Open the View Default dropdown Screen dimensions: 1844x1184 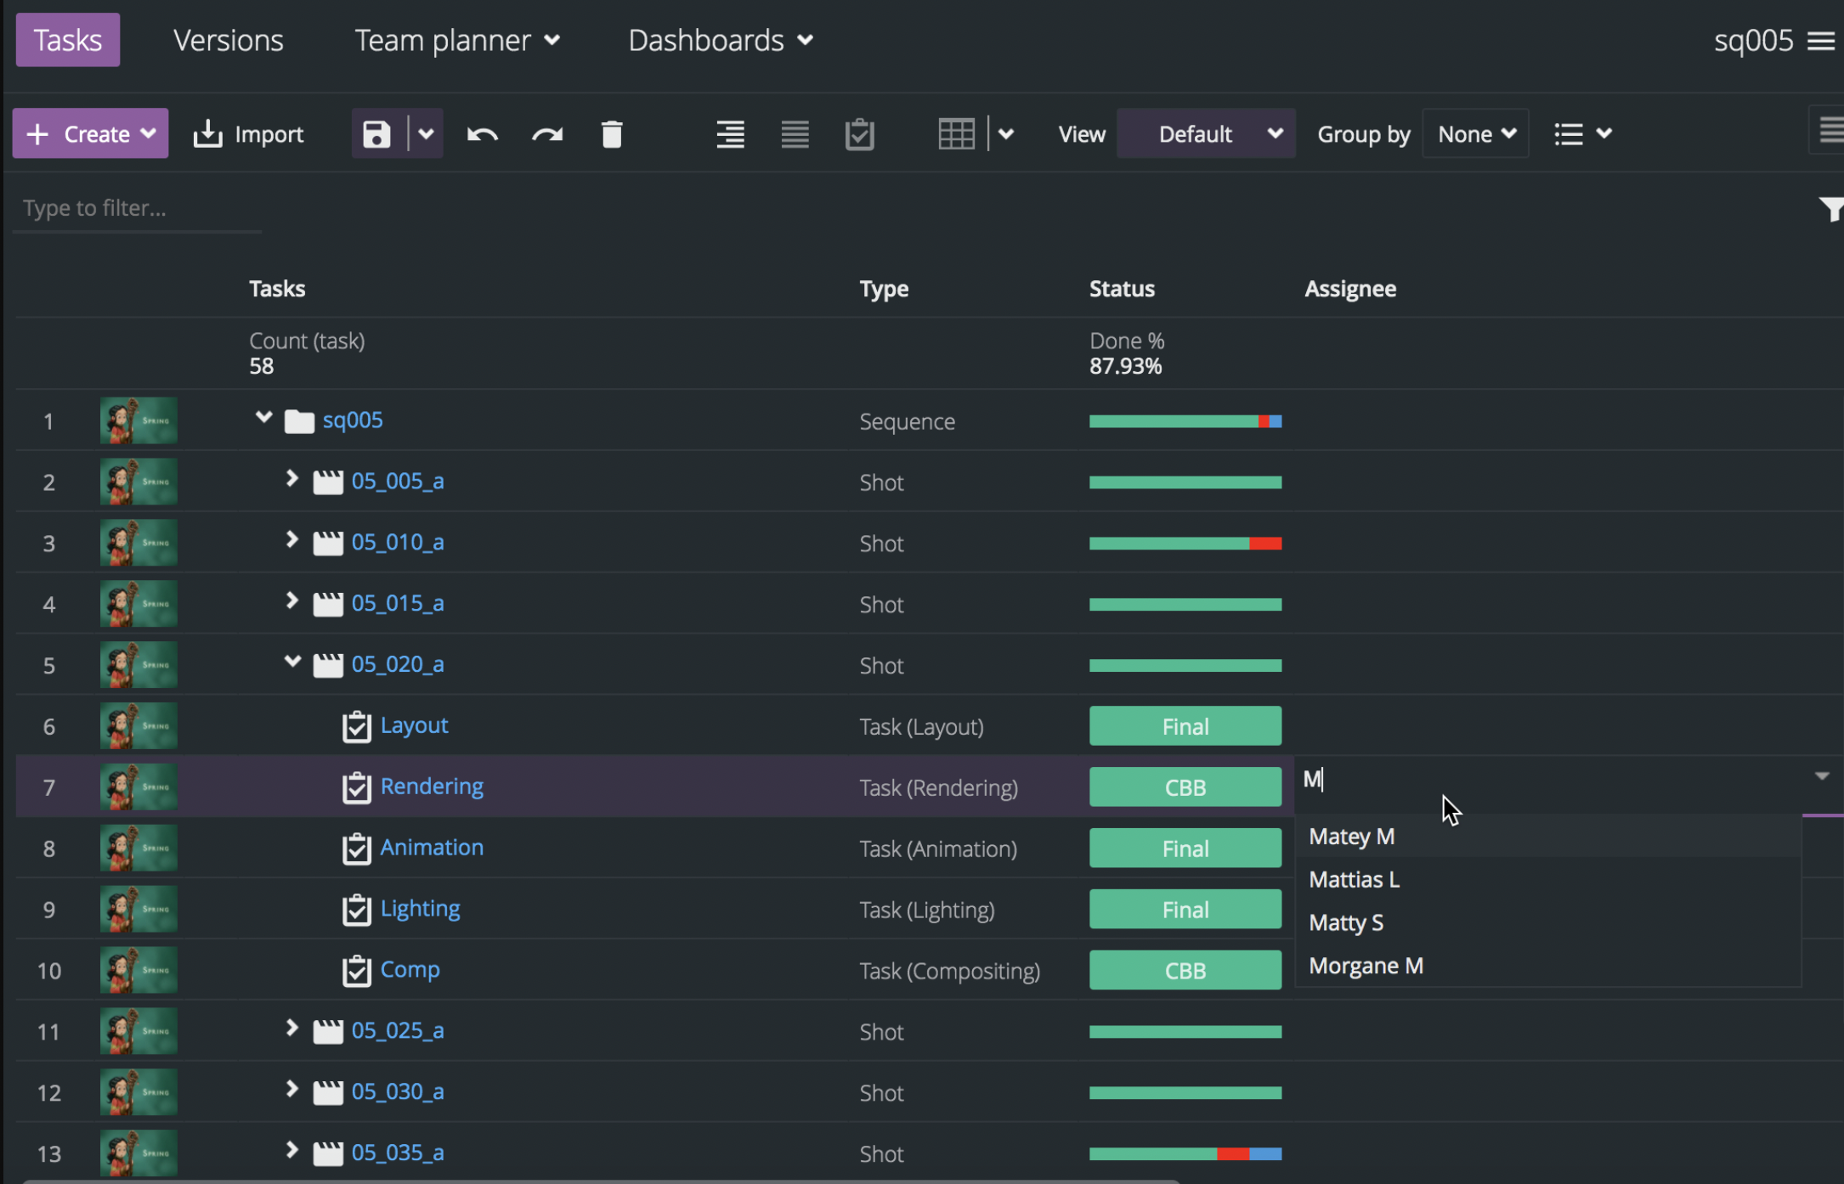pos(1206,133)
